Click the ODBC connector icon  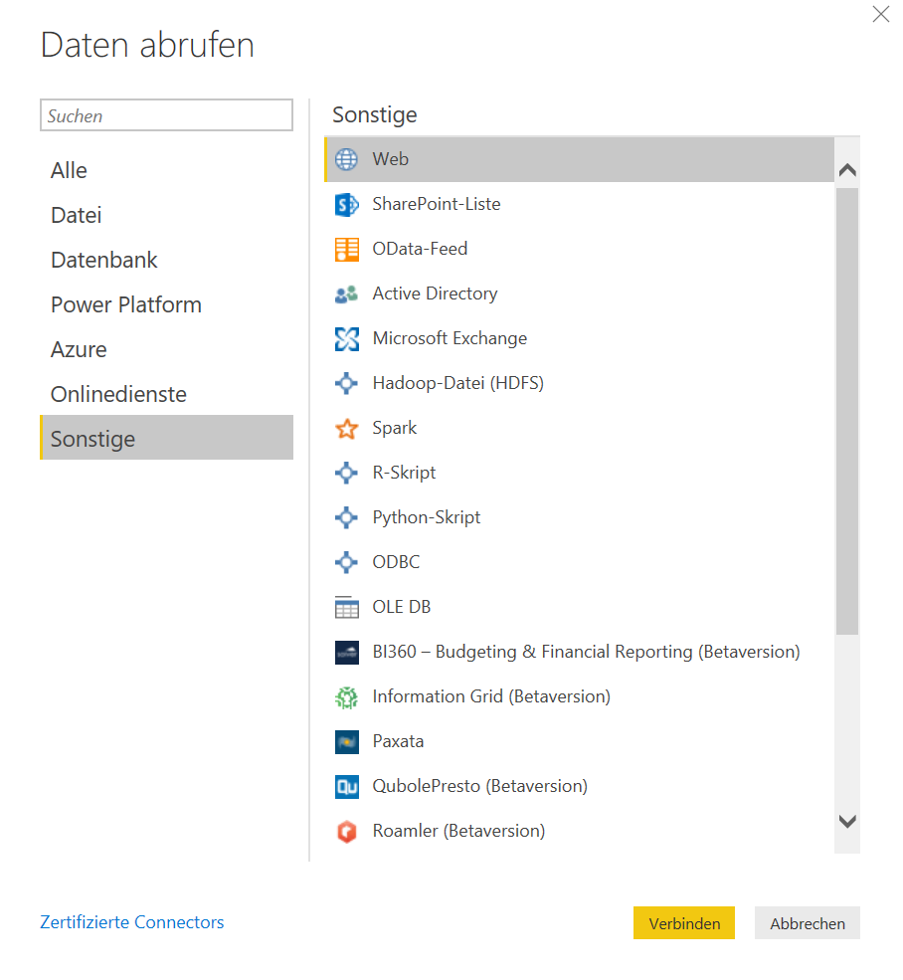pos(346,562)
